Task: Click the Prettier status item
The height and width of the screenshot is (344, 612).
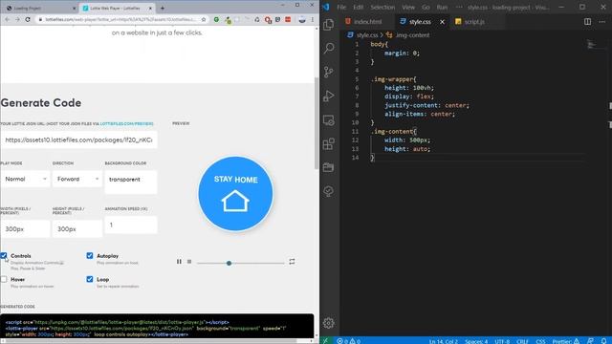Action: point(566,341)
